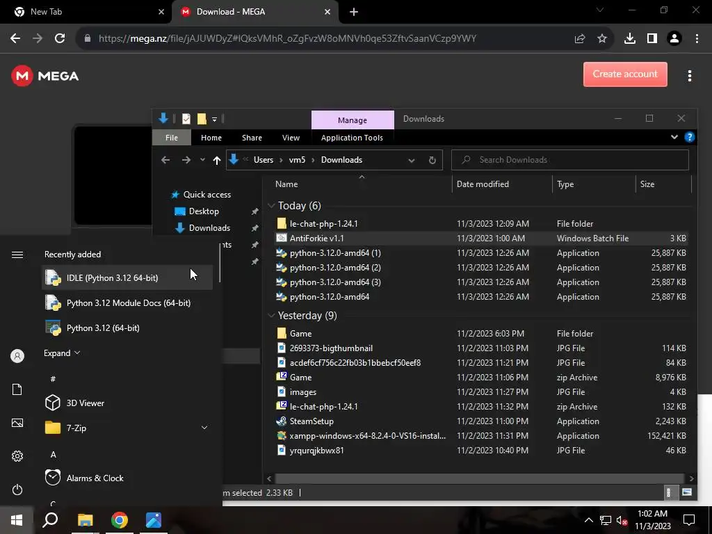Go back in Chrome browser

tap(15, 38)
